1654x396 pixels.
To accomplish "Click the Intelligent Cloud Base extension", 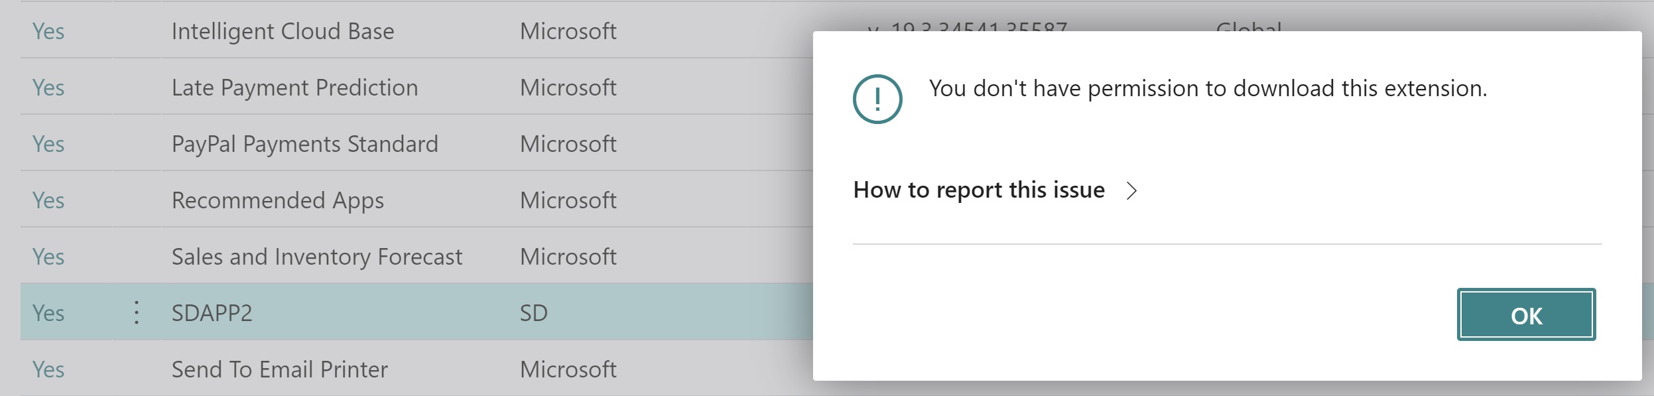I will 283,31.
